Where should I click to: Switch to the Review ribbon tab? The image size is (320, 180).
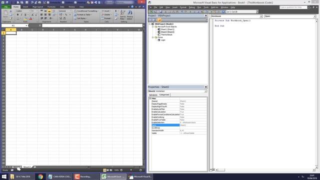coord(71,6)
